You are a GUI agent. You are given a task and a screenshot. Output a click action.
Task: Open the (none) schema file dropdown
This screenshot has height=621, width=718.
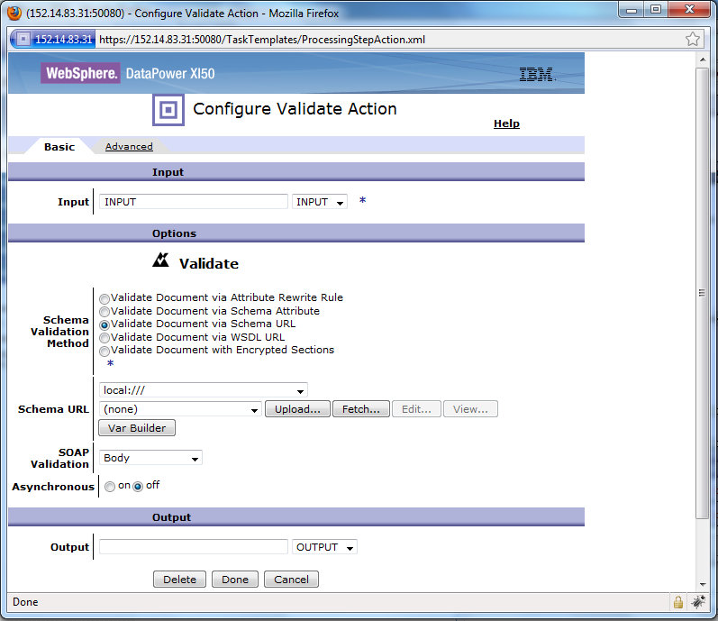(x=180, y=409)
